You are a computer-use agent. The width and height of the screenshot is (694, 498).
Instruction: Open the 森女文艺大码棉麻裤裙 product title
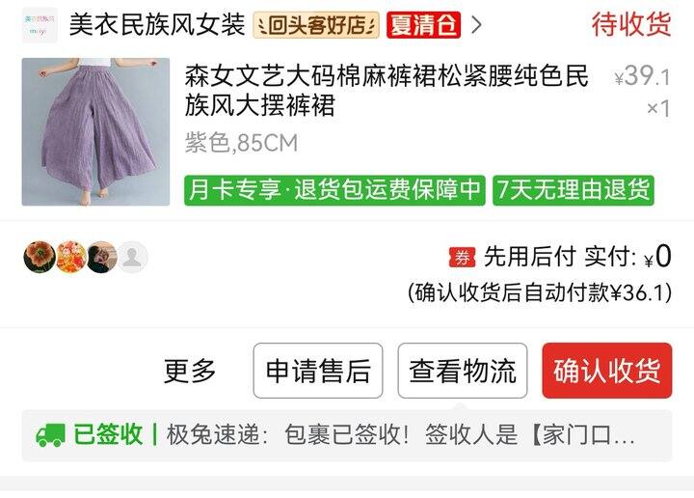pyautogui.click(x=387, y=91)
